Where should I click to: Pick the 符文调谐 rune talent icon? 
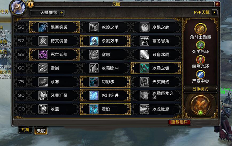pyautogui.click(x=43, y=41)
